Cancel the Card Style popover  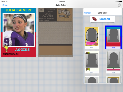click(x=87, y=13)
